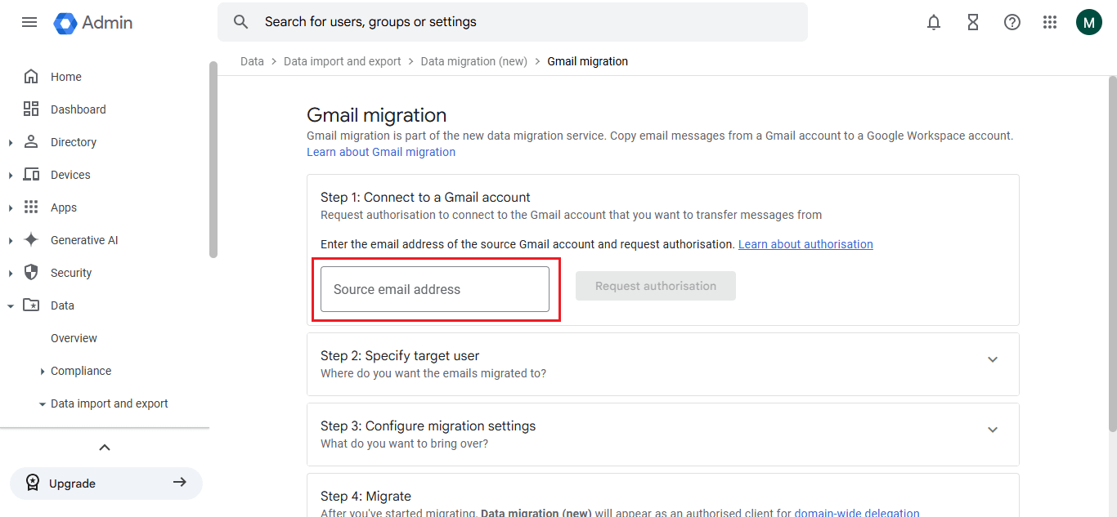
Task: Open Dashboard in the sidebar
Action: (79, 109)
